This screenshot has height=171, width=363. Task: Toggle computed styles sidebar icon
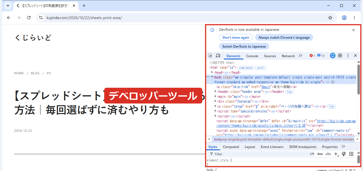(351, 154)
